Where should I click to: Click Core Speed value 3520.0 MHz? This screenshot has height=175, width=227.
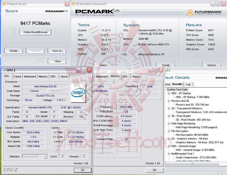33,132
